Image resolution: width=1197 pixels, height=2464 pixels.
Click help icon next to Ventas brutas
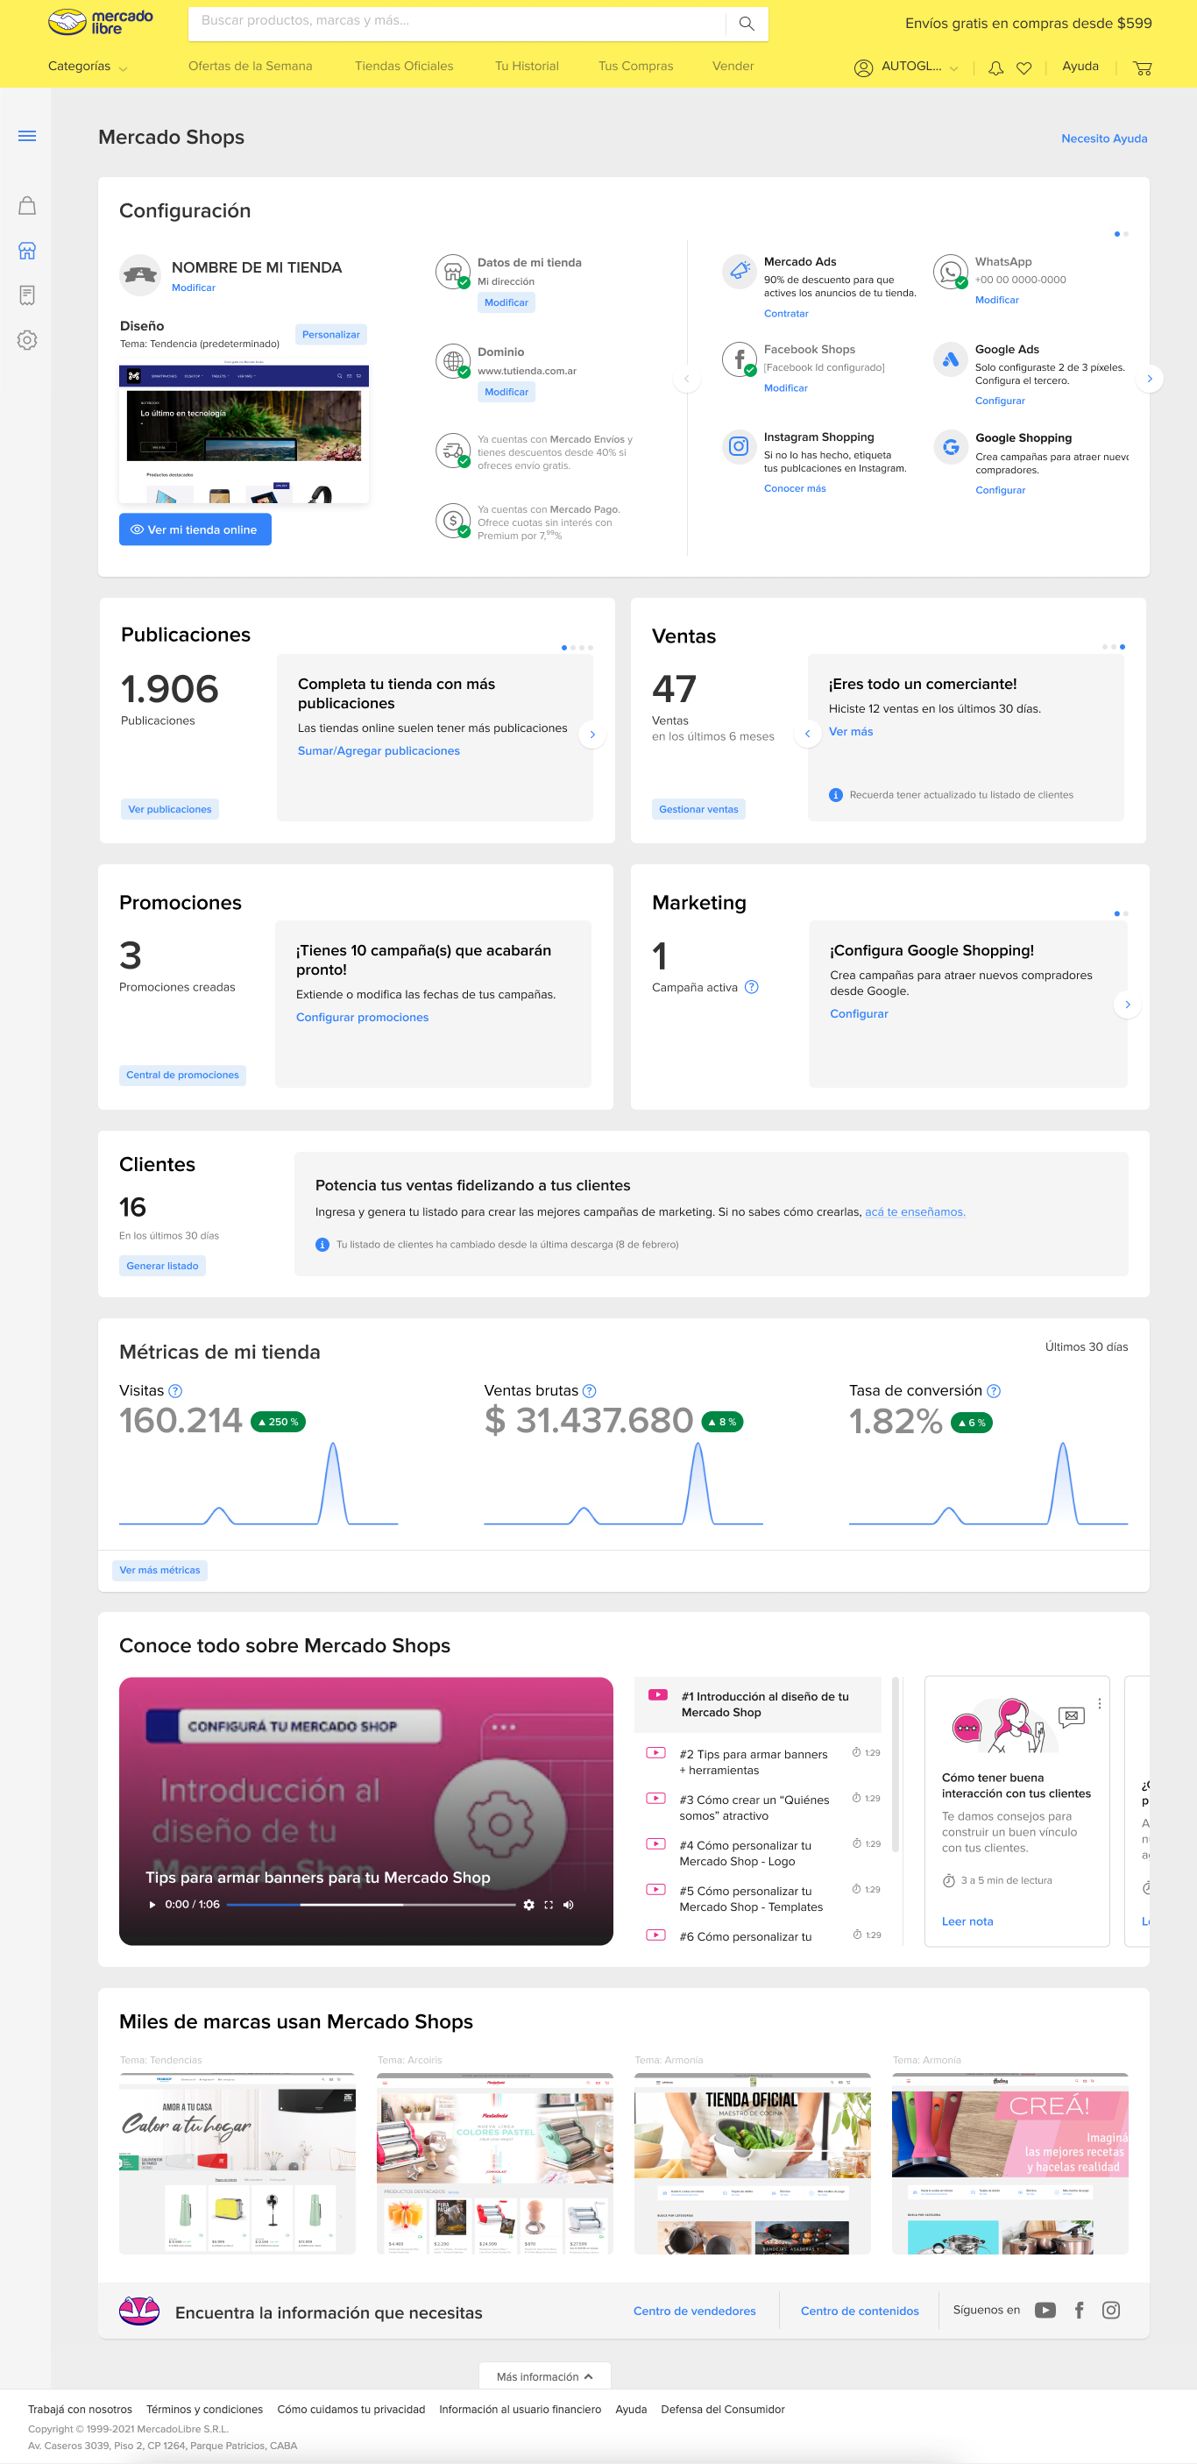589,1391
